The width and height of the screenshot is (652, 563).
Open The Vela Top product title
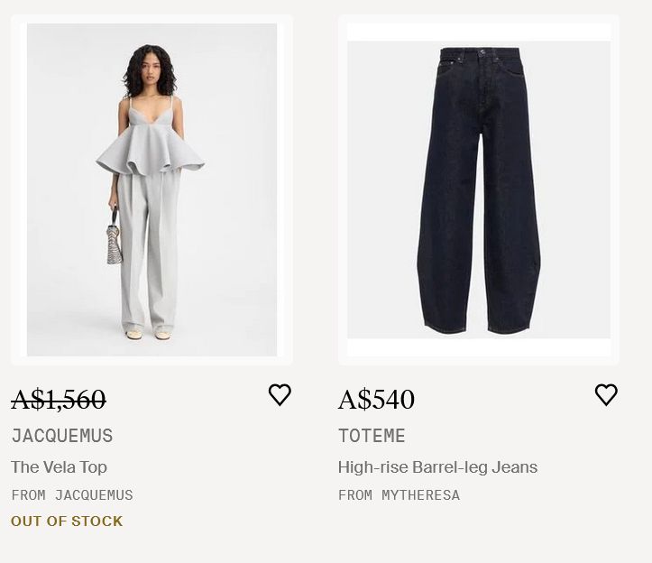59,467
